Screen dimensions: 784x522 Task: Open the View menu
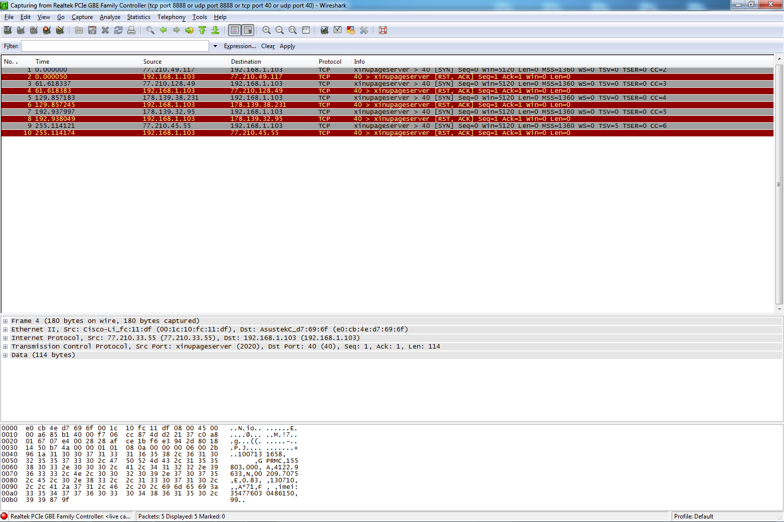(x=44, y=17)
